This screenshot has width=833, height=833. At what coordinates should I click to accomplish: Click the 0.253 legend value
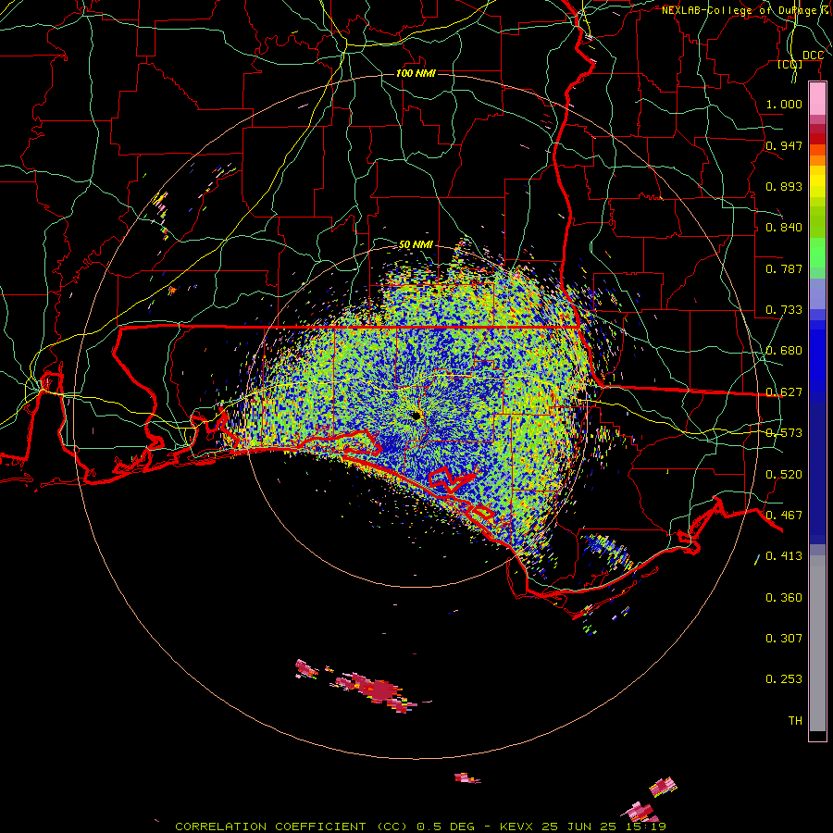click(x=784, y=679)
